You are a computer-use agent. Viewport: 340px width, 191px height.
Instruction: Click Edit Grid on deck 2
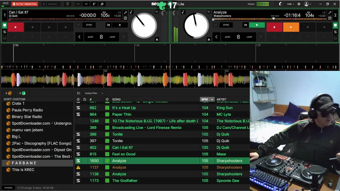coord(275,16)
